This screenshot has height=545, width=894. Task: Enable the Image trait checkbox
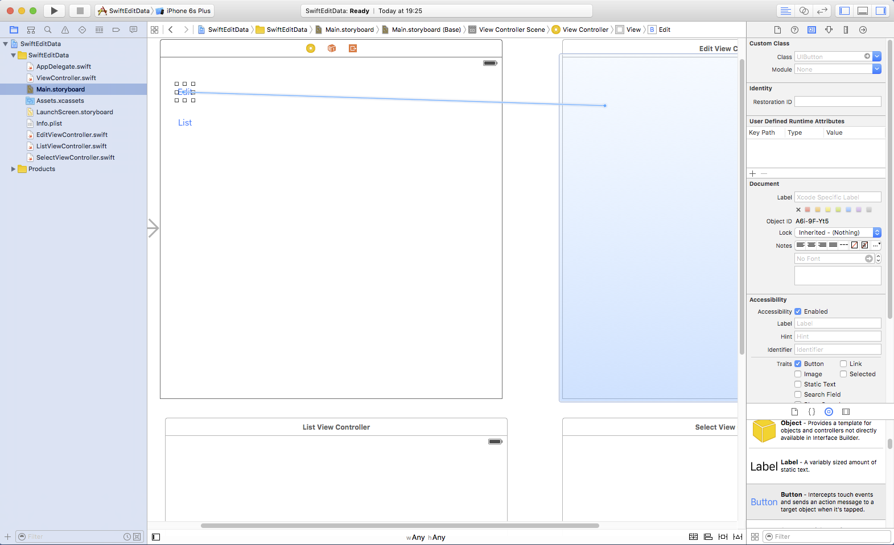tap(798, 374)
